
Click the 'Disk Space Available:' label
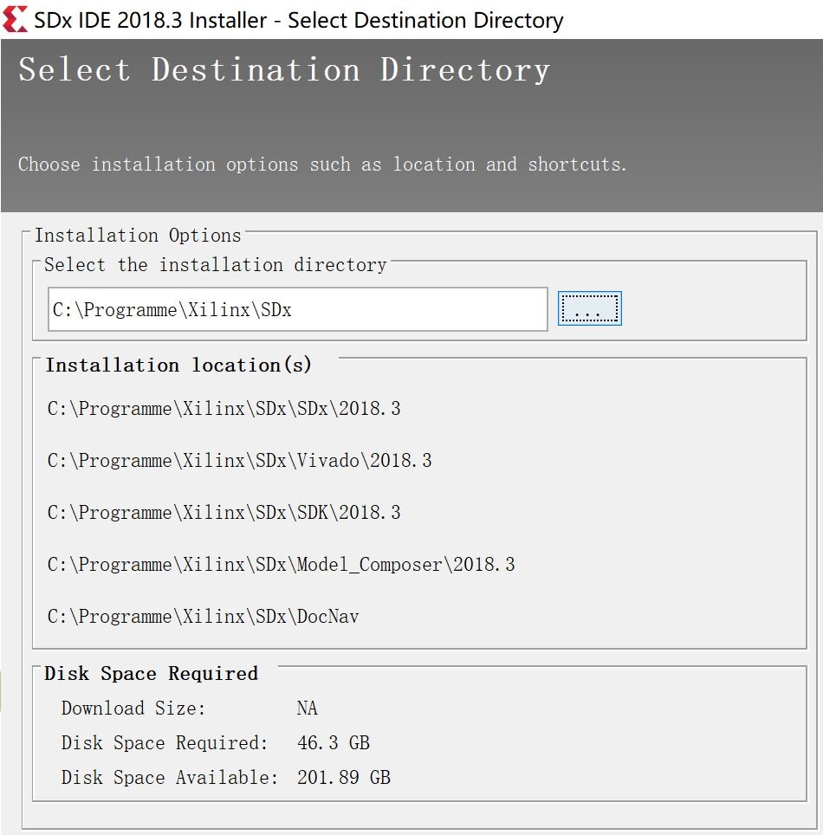click(x=170, y=778)
